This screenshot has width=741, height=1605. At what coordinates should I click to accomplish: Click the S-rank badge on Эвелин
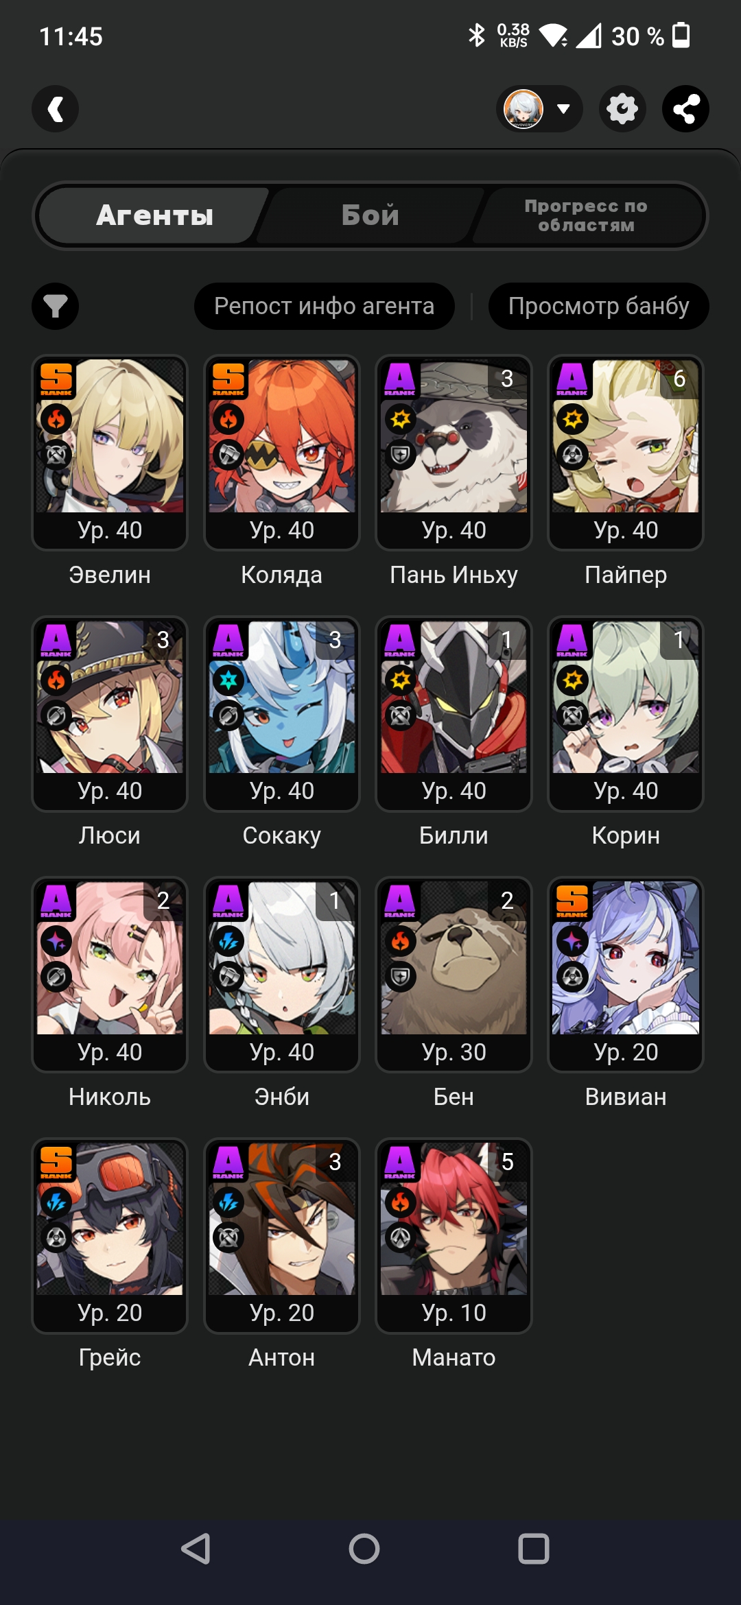tap(56, 379)
